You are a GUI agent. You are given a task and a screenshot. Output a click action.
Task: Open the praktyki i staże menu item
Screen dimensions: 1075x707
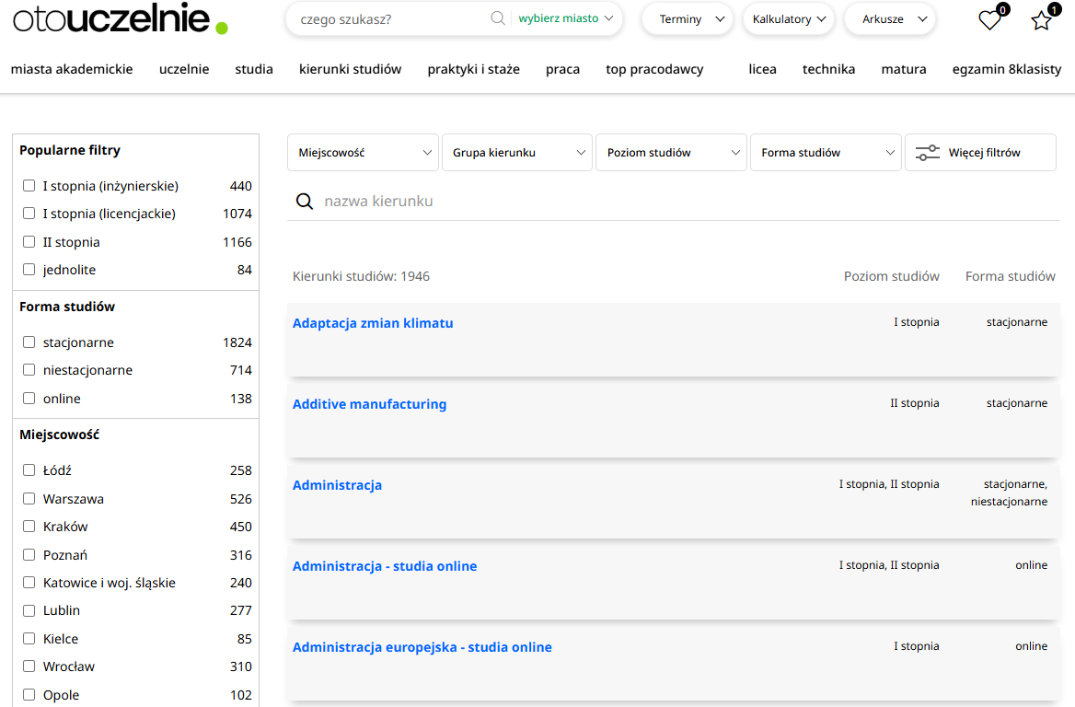(473, 69)
